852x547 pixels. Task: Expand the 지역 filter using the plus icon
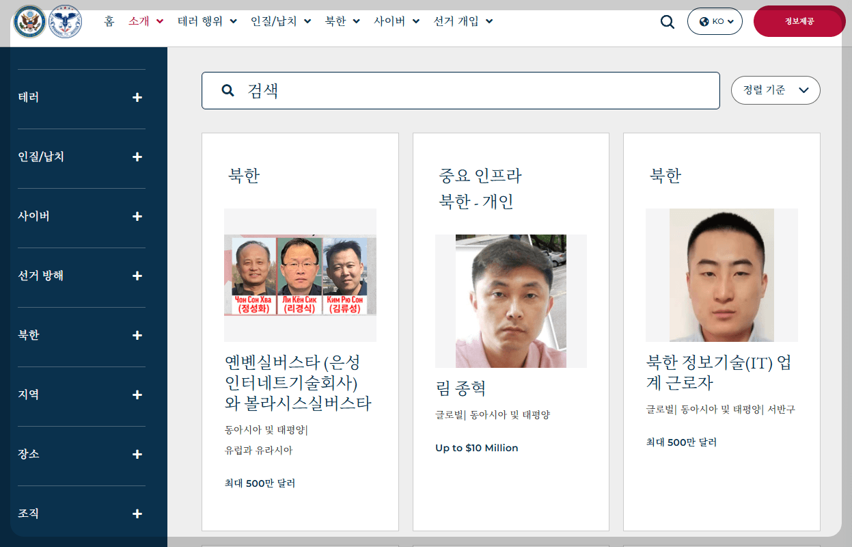click(x=137, y=395)
